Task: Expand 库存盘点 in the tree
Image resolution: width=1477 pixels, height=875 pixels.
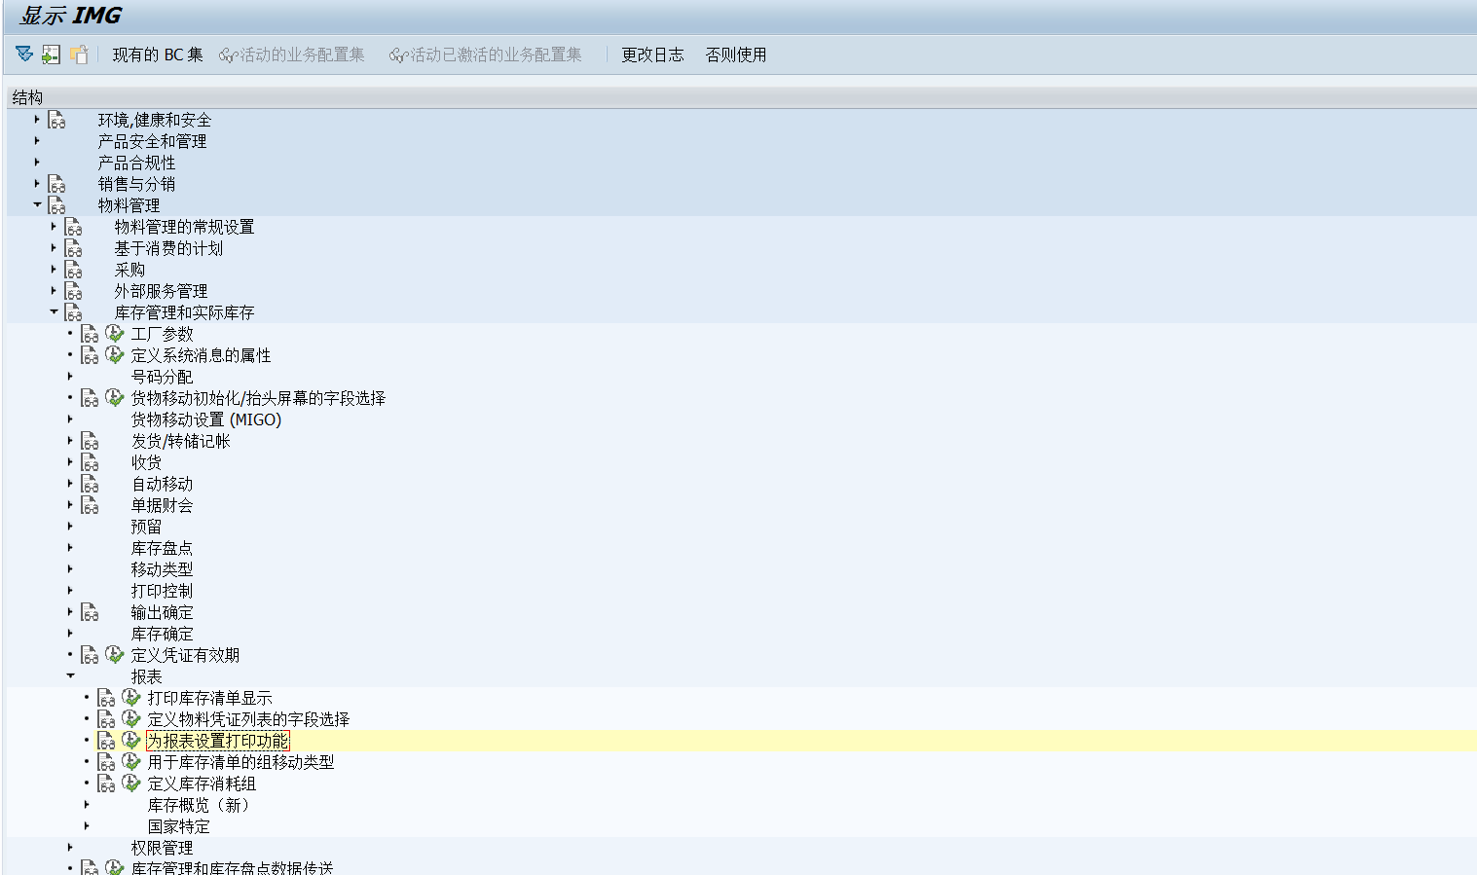Action: (68, 547)
